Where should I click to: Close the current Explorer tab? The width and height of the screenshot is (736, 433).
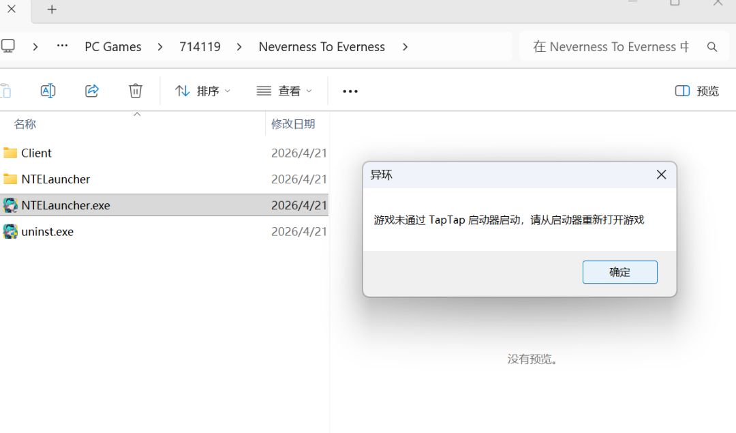(12, 9)
